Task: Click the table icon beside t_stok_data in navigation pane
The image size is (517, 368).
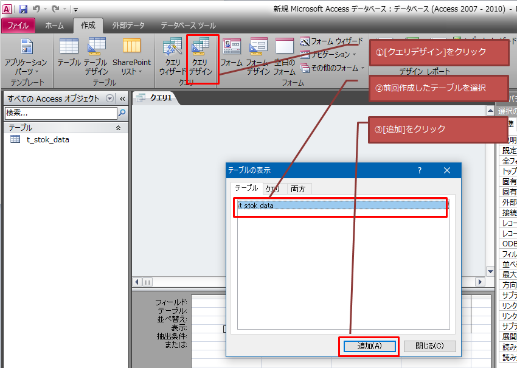Action: pos(15,139)
